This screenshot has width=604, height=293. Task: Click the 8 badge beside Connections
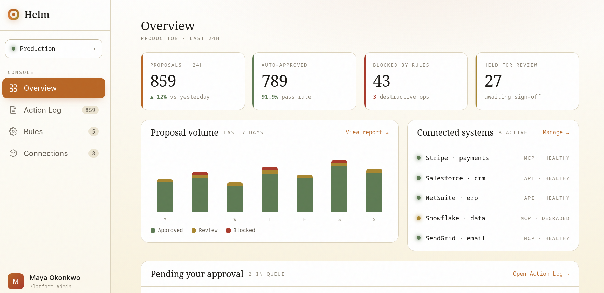coord(94,153)
